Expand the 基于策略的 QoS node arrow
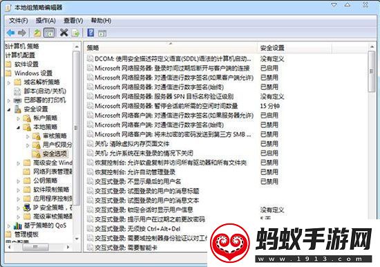This screenshot has width=380, height=267. click(x=9, y=226)
